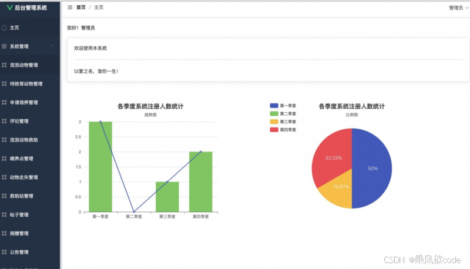Screen dimensions: 470x269
Task: Click the grid icon beside 喂养点管理
Action: point(4,159)
